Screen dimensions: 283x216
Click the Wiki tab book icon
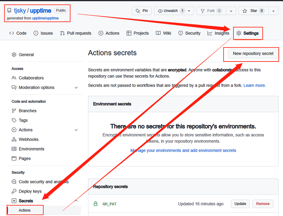158,33
